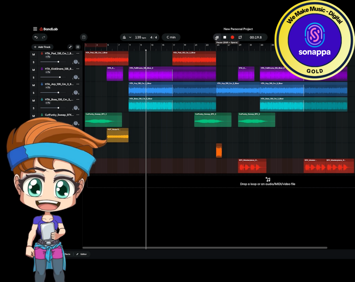Select the first red HTA_Pad_135_Cm_1_8bar clip
The image size is (355, 282).
pyautogui.click(x=106, y=58)
